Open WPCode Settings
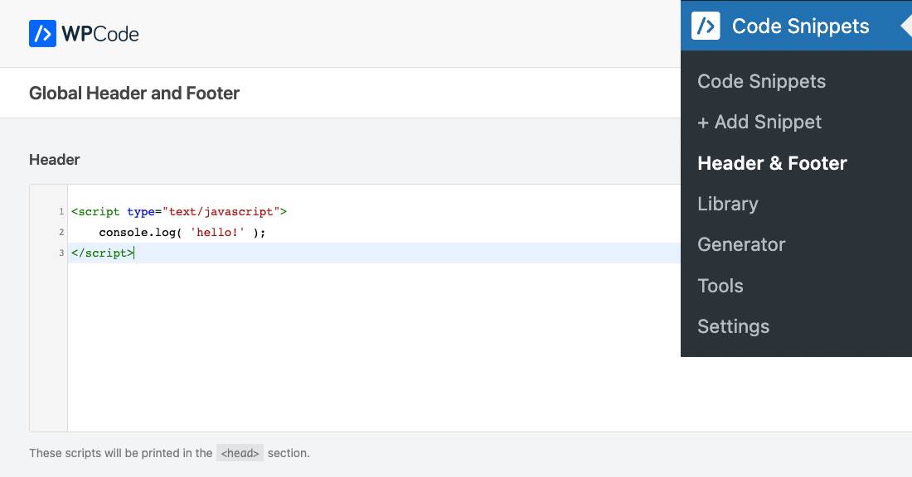The image size is (912, 477). (733, 326)
